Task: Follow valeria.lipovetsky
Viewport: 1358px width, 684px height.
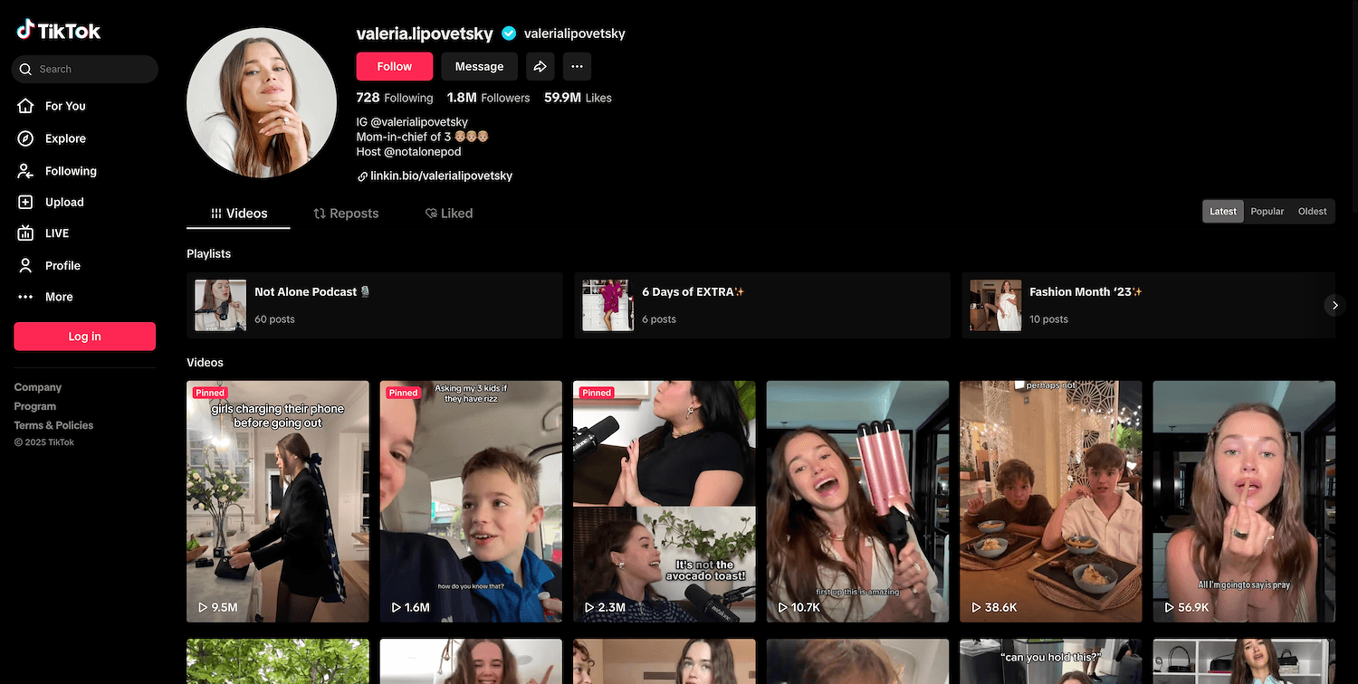Action: point(394,67)
